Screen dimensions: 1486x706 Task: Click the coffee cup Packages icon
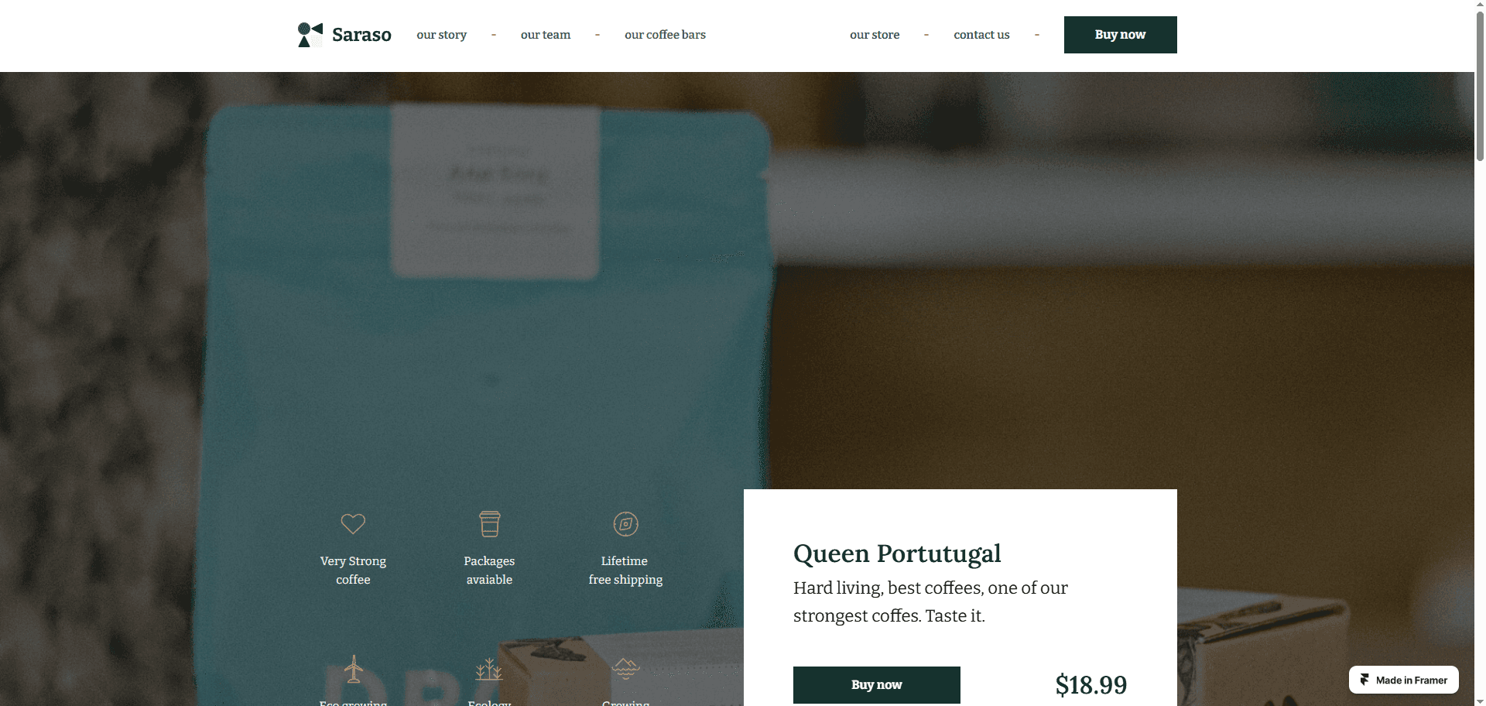point(489,524)
